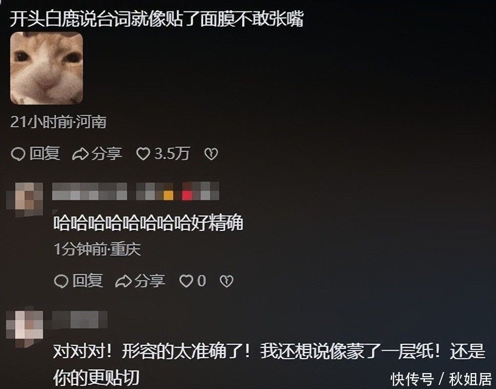Click the reply bubble icon under top comment
Image resolution: width=496 pixels, height=389 pixels.
point(18,154)
